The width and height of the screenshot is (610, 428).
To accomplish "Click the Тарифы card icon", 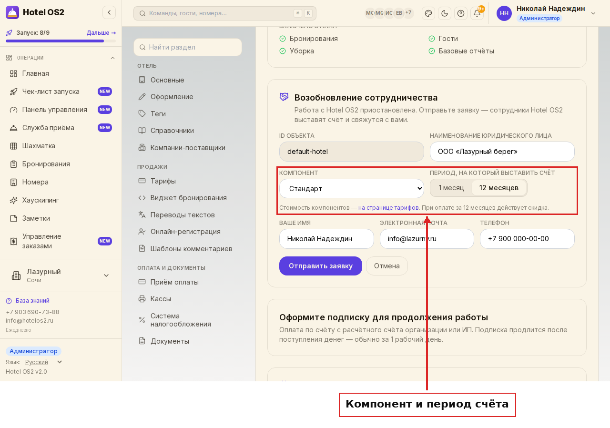I will [x=142, y=181].
